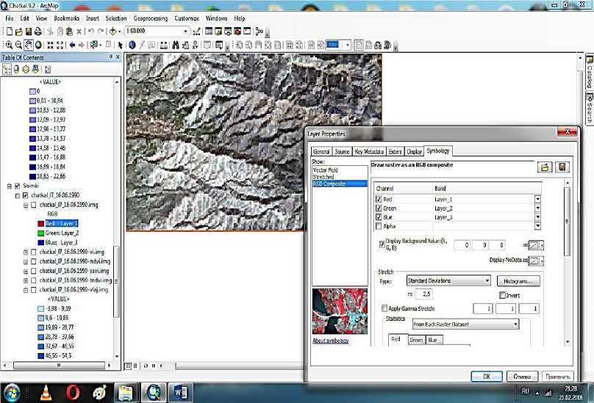Click the Identify tool icon

click(132, 45)
